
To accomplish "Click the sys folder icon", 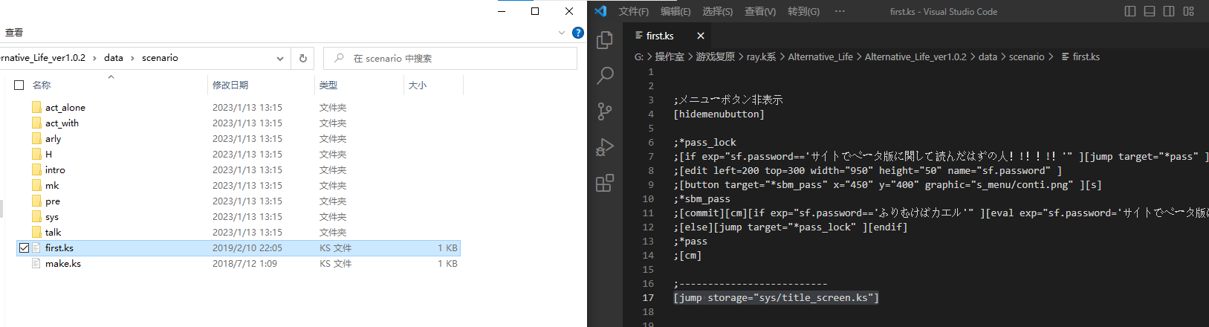I will tap(37, 216).
